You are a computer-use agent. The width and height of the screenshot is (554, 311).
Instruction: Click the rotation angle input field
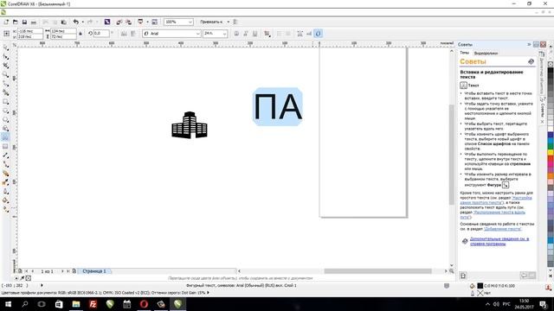pos(101,34)
